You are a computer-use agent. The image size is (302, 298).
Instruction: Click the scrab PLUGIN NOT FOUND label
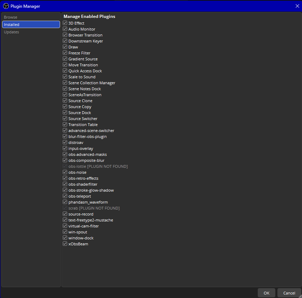click(94, 208)
